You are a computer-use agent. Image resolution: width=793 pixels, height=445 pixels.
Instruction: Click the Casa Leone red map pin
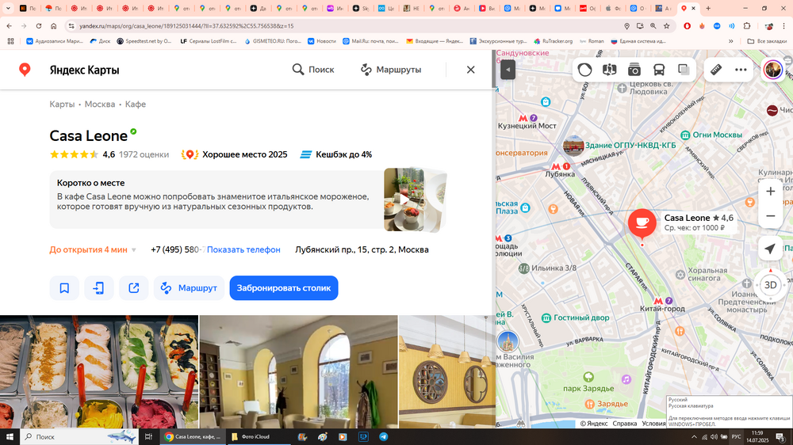[x=642, y=222]
